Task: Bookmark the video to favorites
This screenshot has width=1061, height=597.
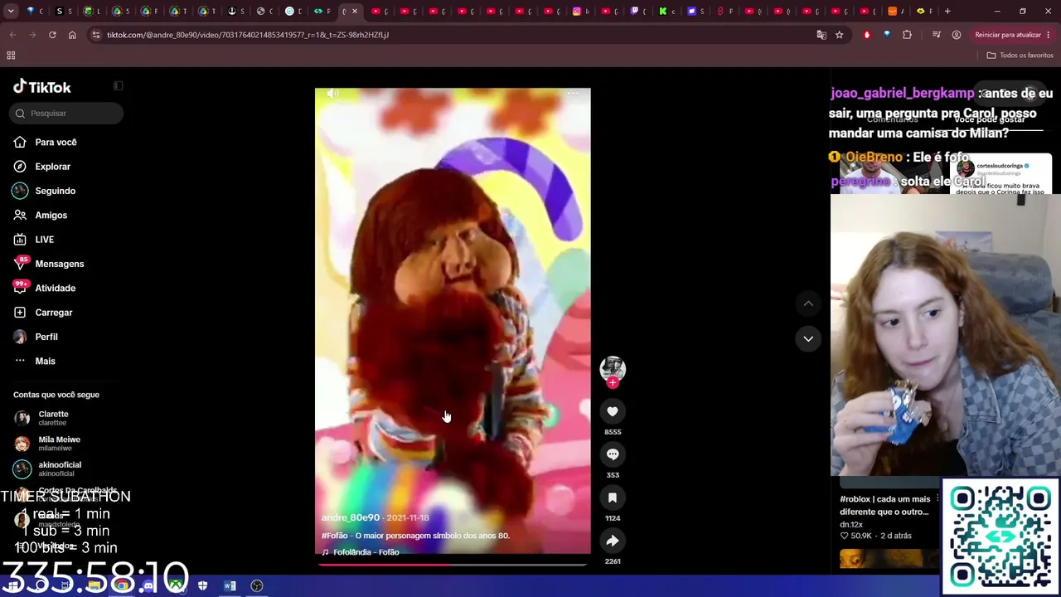Action: point(613,498)
